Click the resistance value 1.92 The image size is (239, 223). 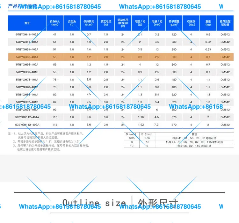[x=141, y=125]
